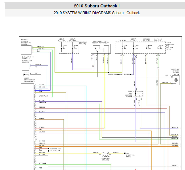This screenshot has width=185, height=170.
Task: Click the WHT/BLK label on lower connector pin 7
Action: pos(42,154)
